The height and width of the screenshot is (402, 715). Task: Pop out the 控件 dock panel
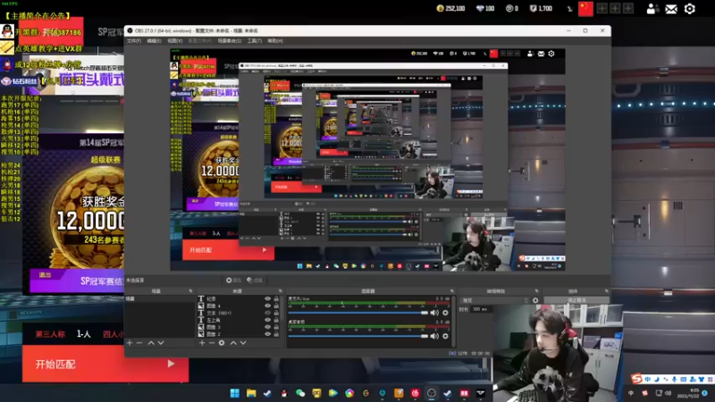click(x=607, y=291)
